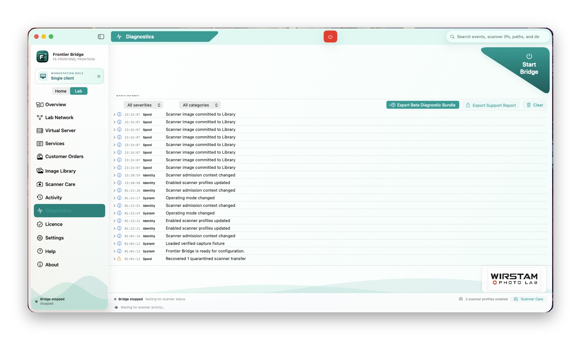Viewport: 581px width, 340px height.
Task: Focus the search events field
Action: pos(498,37)
